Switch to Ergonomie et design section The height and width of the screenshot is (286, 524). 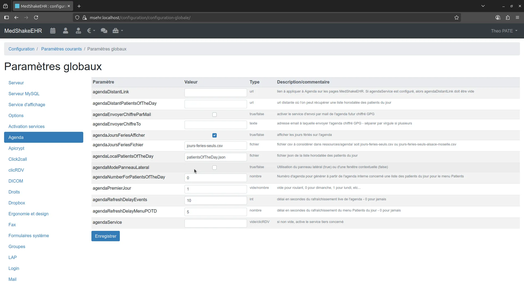[x=28, y=214]
